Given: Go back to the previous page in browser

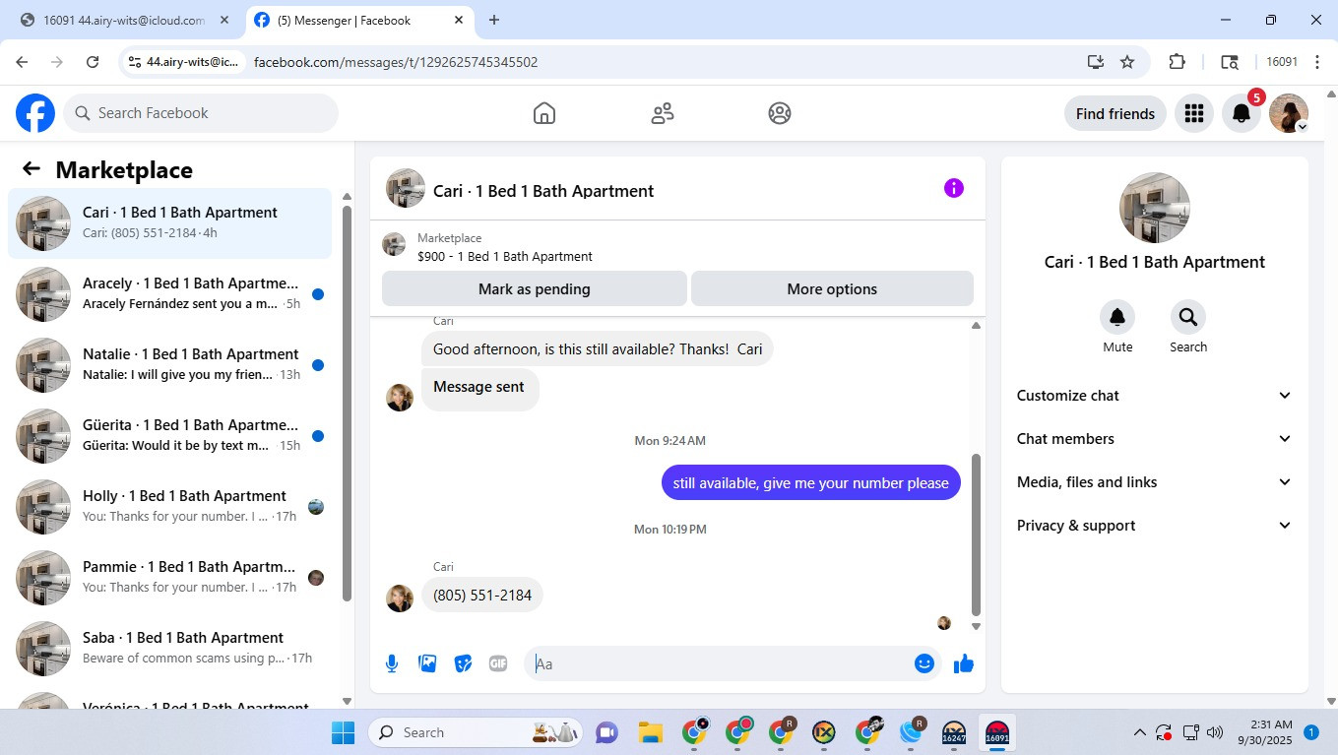Looking at the screenshot, I should tap(22, 62).
